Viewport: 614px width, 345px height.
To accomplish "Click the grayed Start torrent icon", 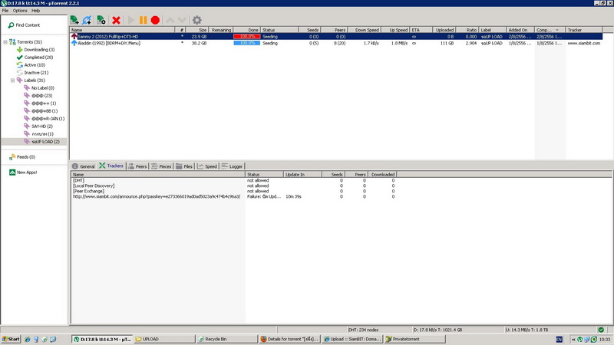I will tap(131, 20).
